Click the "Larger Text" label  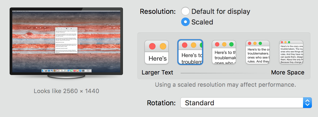(157, 72)
